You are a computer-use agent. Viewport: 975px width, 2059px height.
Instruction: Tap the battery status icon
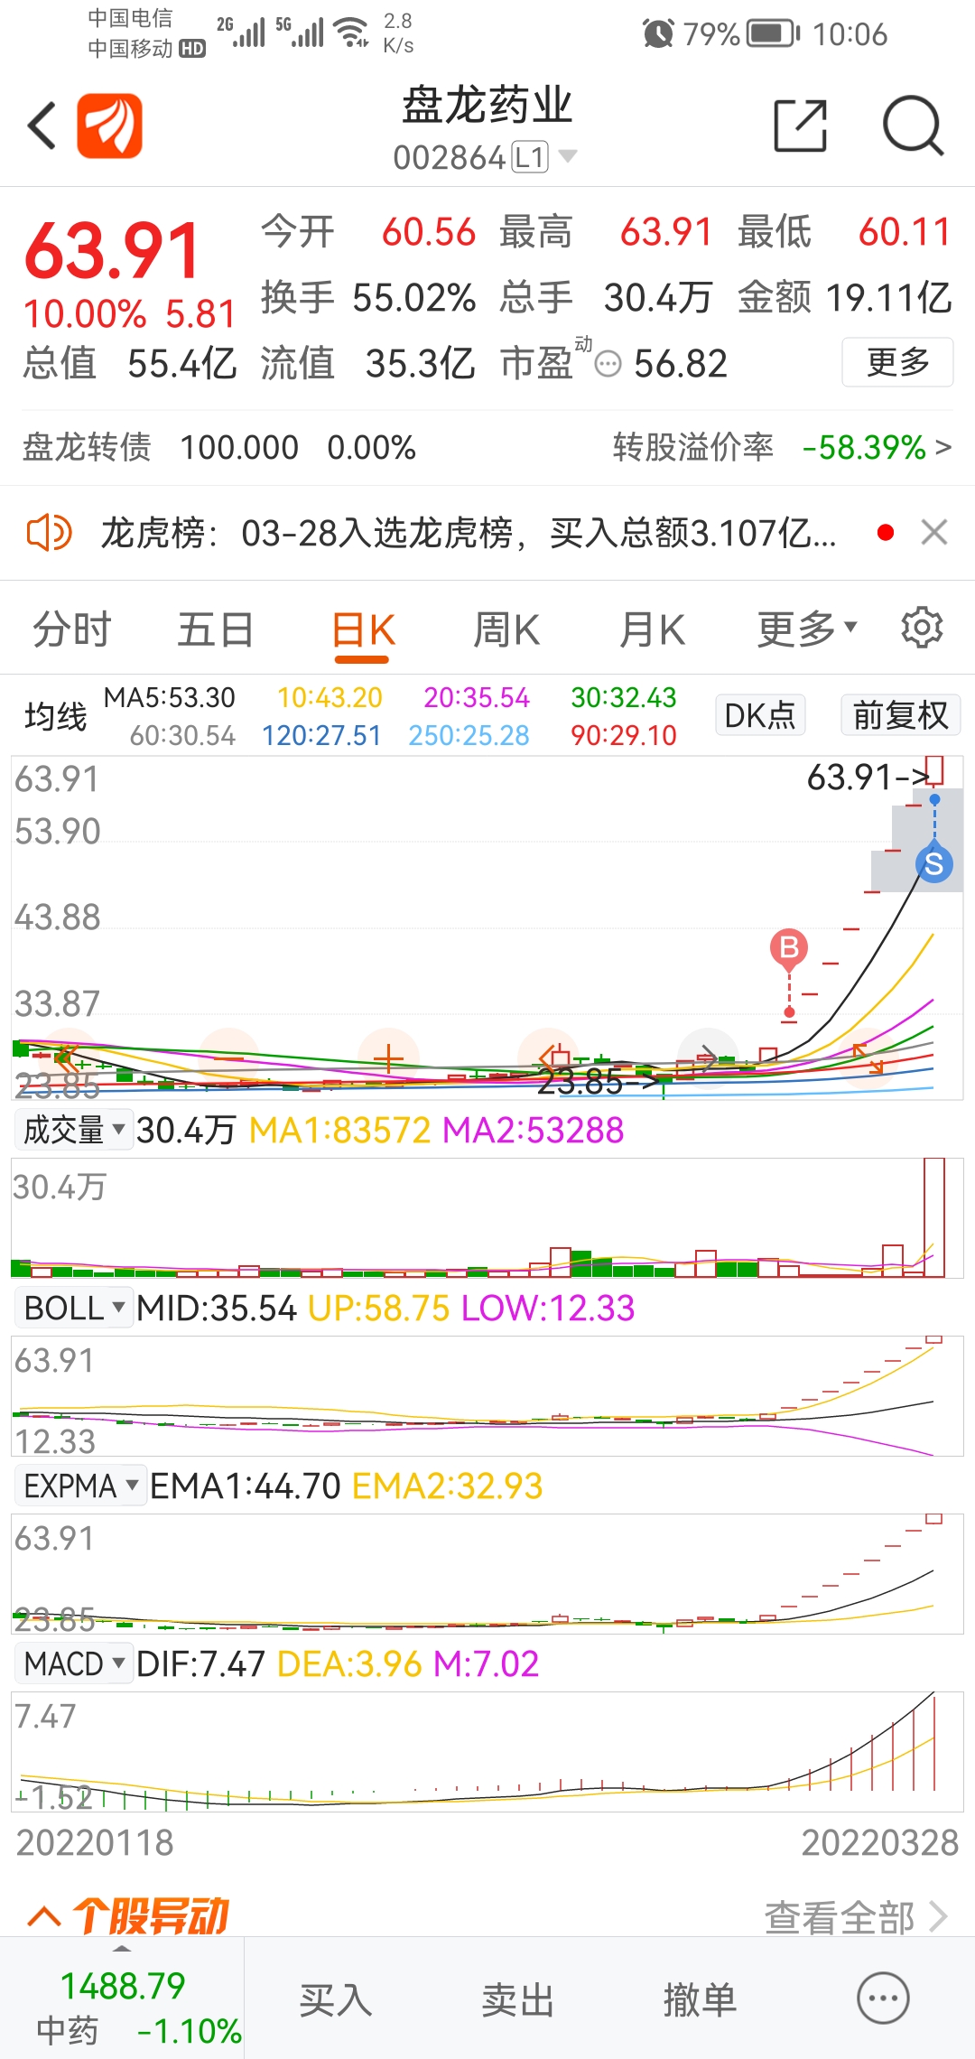[775, 33]
